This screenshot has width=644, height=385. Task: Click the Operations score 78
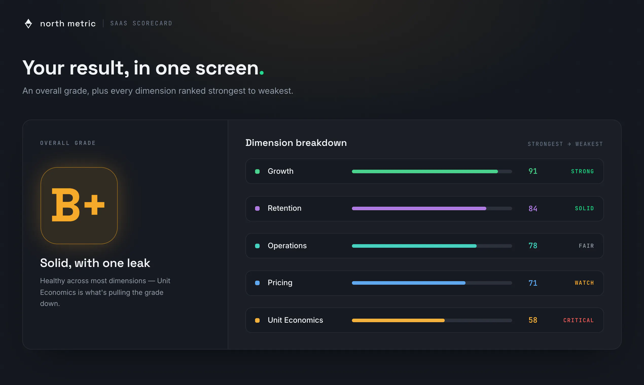tap(533, 246)
